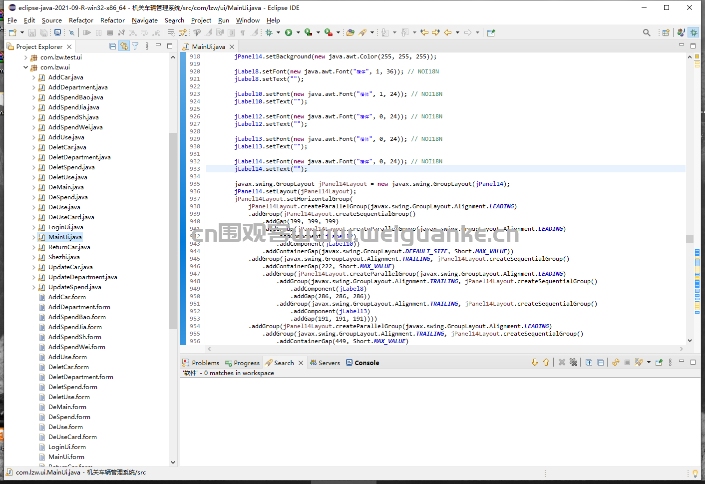Close the MainUi.java editor tab

pyautogui.click(x=232, y=46)
